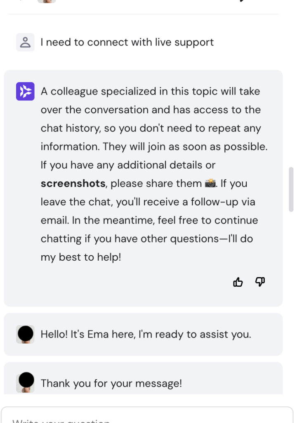Click the camera emoji in the bot message
The height and width of the screenshot is (423, 295).
click(210, 183)
